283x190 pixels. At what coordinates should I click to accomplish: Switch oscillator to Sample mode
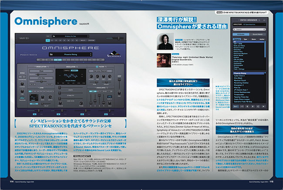[67, 71]
